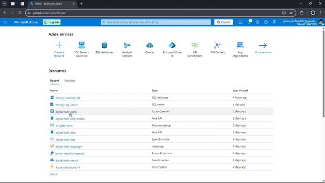This screenshot has width=325, height=183.
Task: Open Cloud Shell from top bar
Action: [x=240, y=22]
